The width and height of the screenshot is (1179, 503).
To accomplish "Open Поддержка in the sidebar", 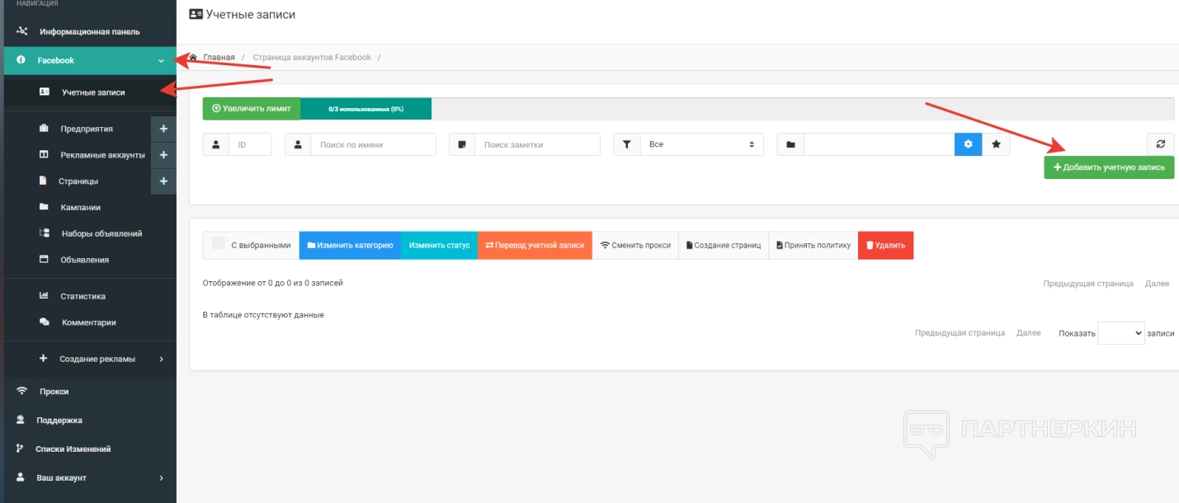I will (59, 420).
